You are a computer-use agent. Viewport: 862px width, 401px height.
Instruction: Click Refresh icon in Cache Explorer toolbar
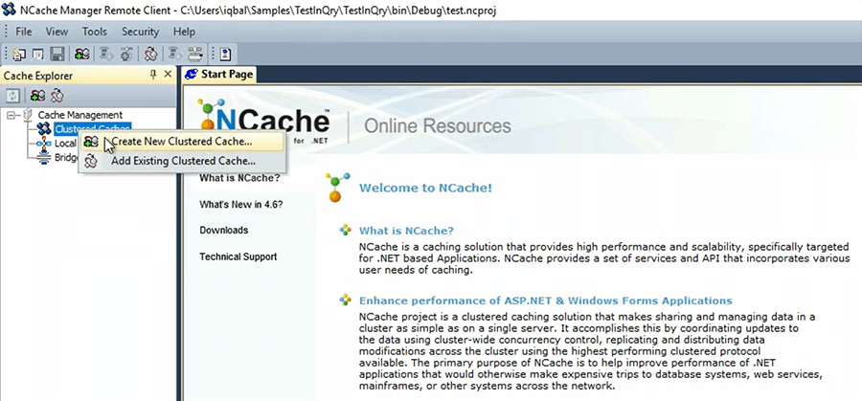pyautogui.click(x=13, y=96)
